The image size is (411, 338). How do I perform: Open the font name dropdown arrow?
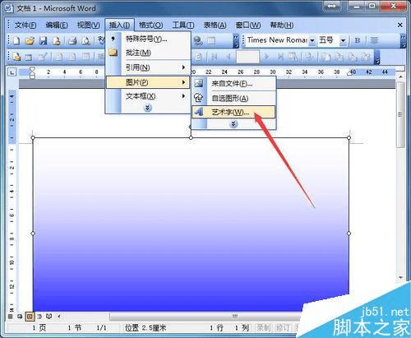(x=312, y=40)
